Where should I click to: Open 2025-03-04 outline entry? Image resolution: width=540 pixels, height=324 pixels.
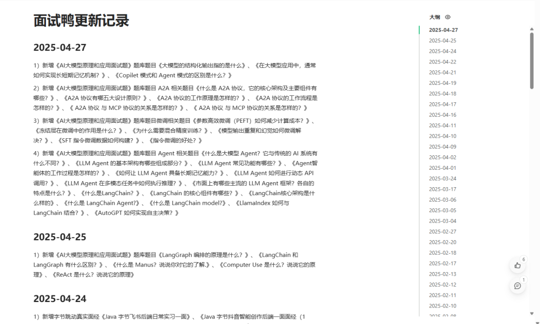click(442, 221)
